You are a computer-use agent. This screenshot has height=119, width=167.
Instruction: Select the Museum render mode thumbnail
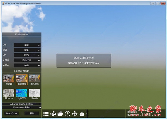coord(9,94)
